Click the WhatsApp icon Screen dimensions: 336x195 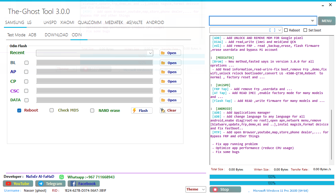[x=62, y=177]
